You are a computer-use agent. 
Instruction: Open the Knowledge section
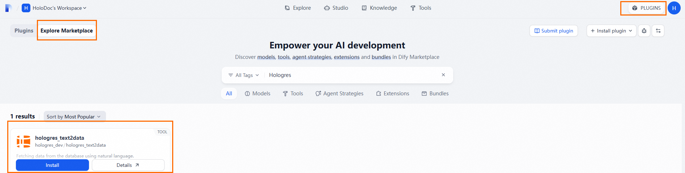pos(379,8)
